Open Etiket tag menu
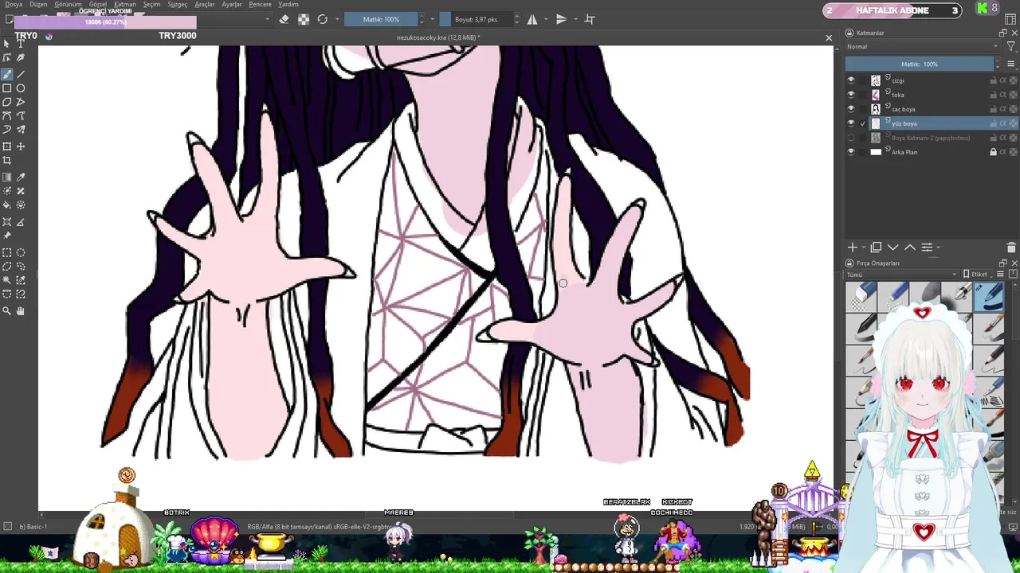Image resolution: width=1020 pixels, height=573 pixels. pos(976,275)
